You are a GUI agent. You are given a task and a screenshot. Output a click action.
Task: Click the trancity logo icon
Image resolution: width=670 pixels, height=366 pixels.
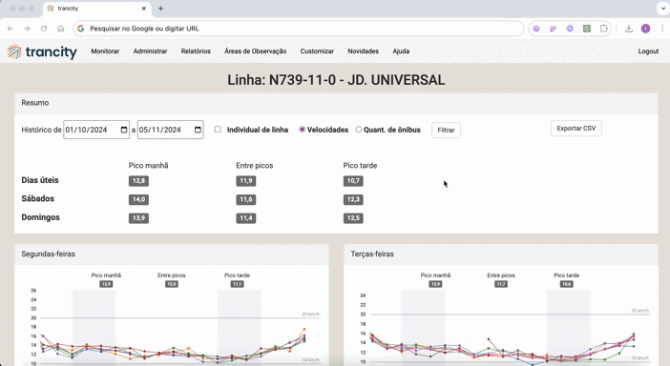[x=14, y=51]
